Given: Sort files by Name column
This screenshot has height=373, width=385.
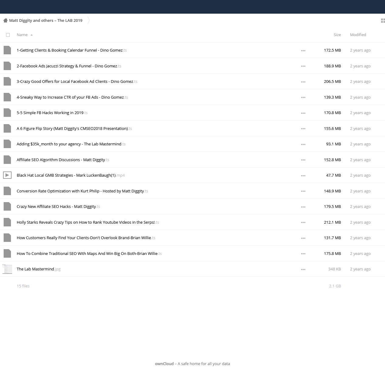Looking at the screenshot, I should [x=25, y=35].
